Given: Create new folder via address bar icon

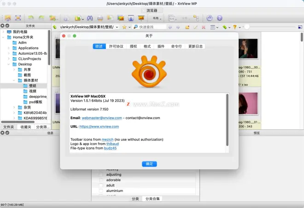Looking at the screenshot, I should [x=187, y=27].
